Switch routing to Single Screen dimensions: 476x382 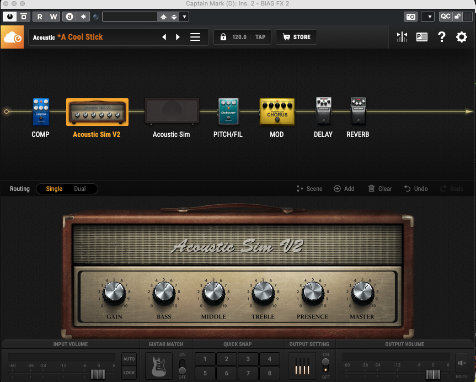[54, 189]
